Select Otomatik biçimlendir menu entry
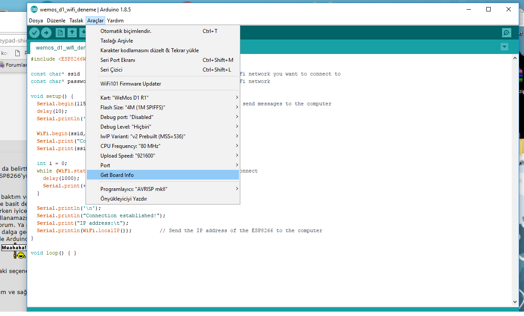The width and height of the screenshot is (524, 316). (163, 31)
